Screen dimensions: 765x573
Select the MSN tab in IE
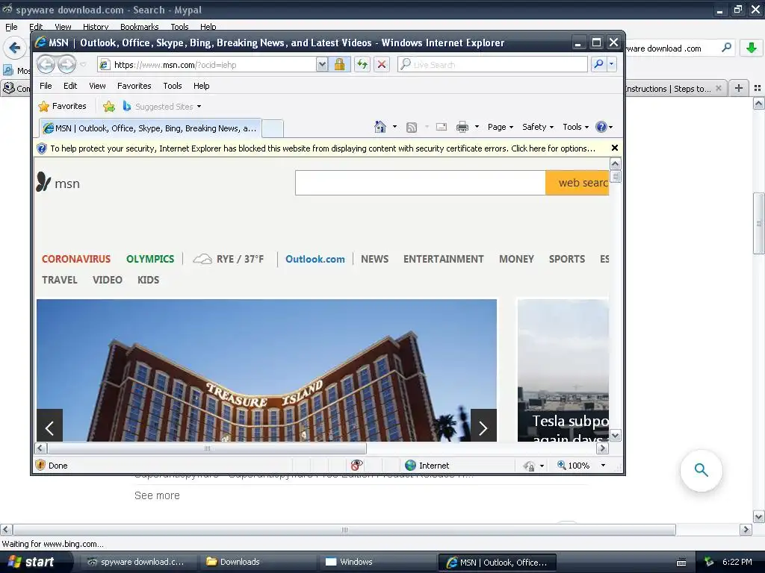tap(150, 128)
